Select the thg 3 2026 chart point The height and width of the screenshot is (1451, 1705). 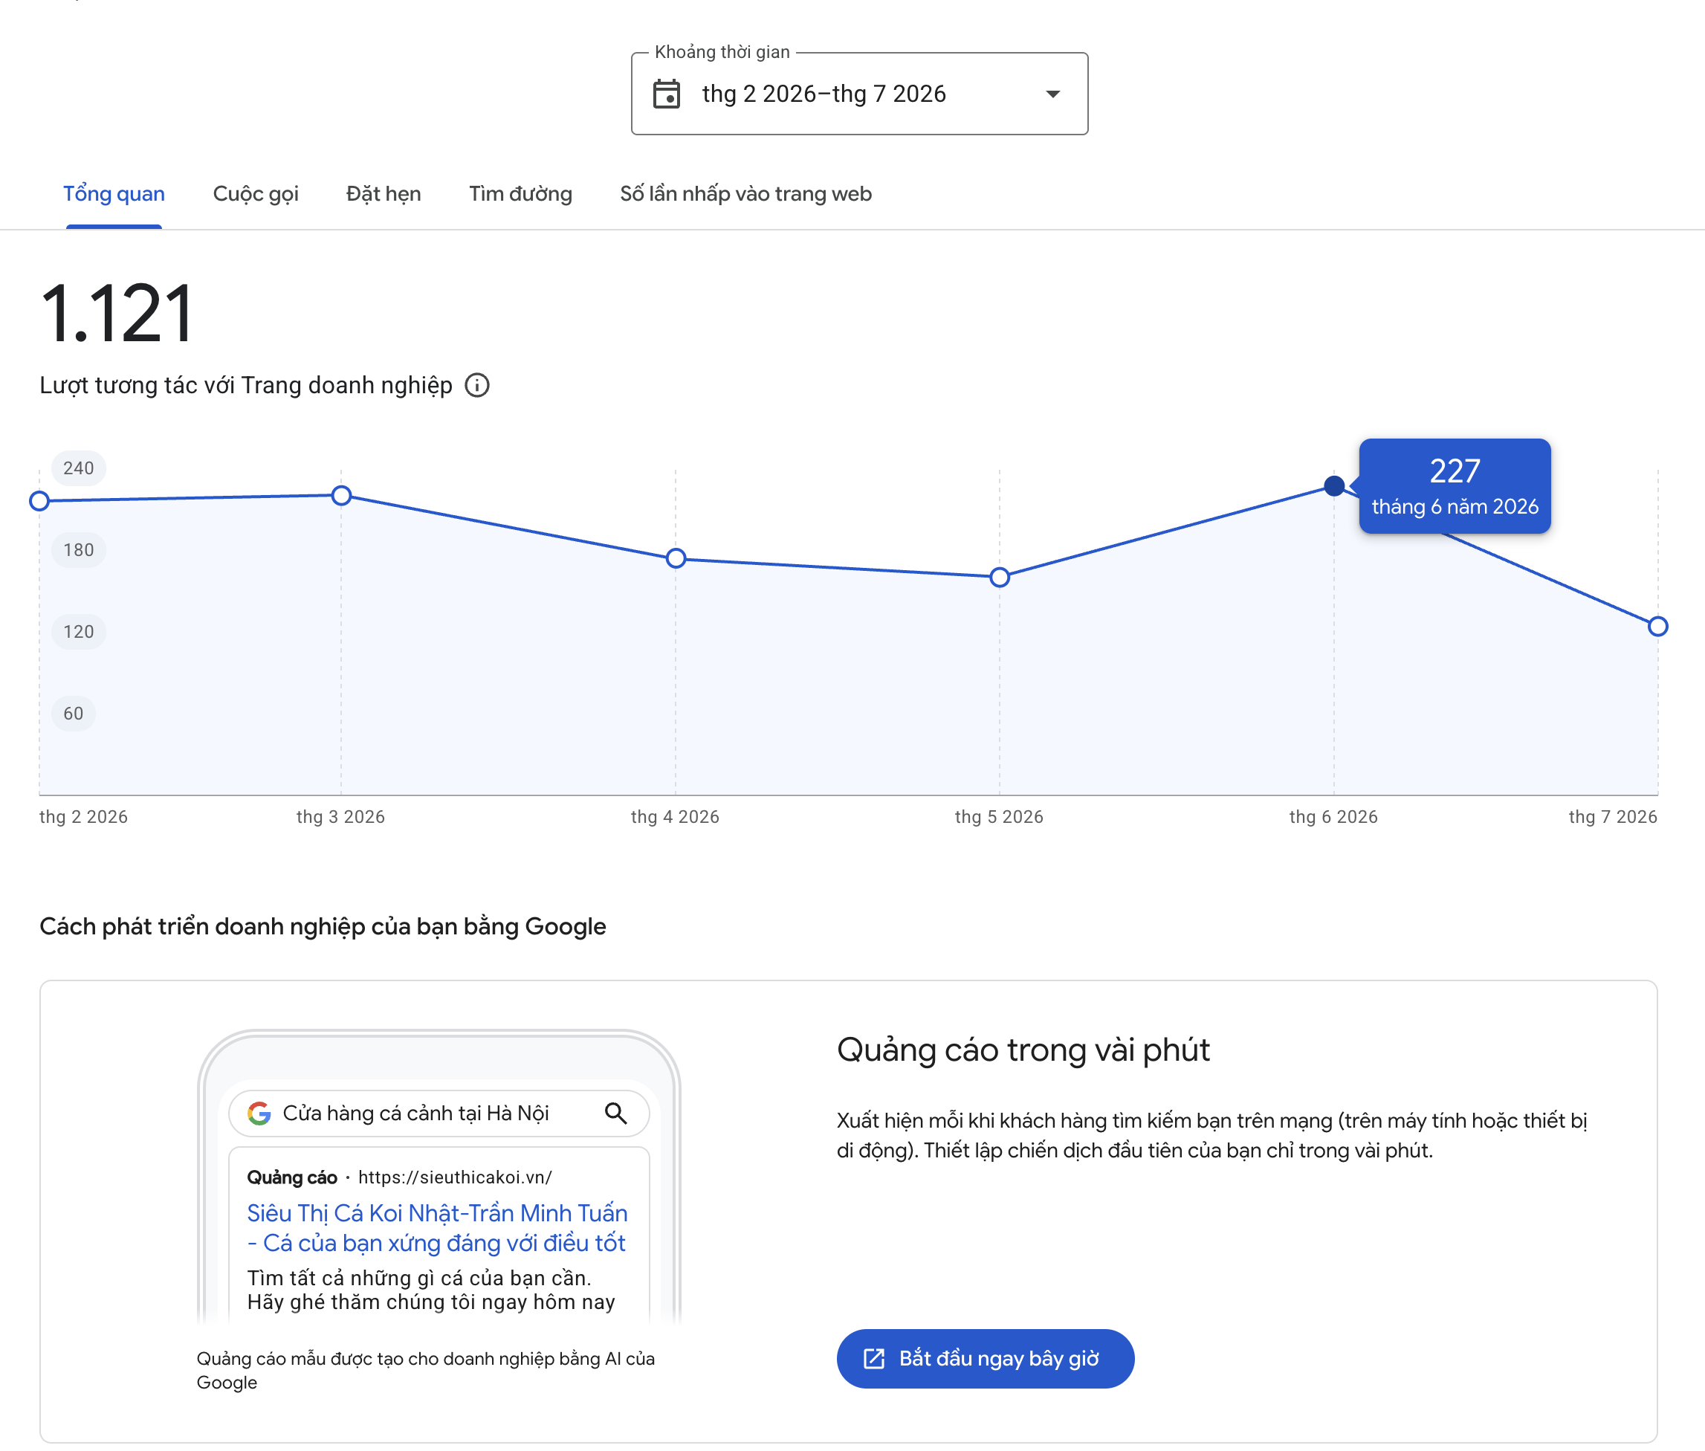pos(341,495)
